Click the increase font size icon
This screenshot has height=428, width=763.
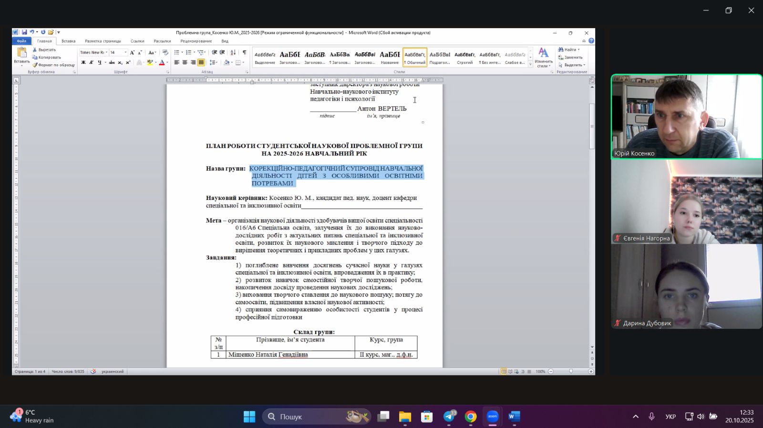coord(132,52)
